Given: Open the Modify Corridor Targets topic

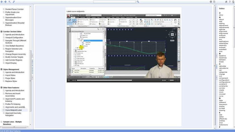Looking at the screenshot, I should pos(14,57).
